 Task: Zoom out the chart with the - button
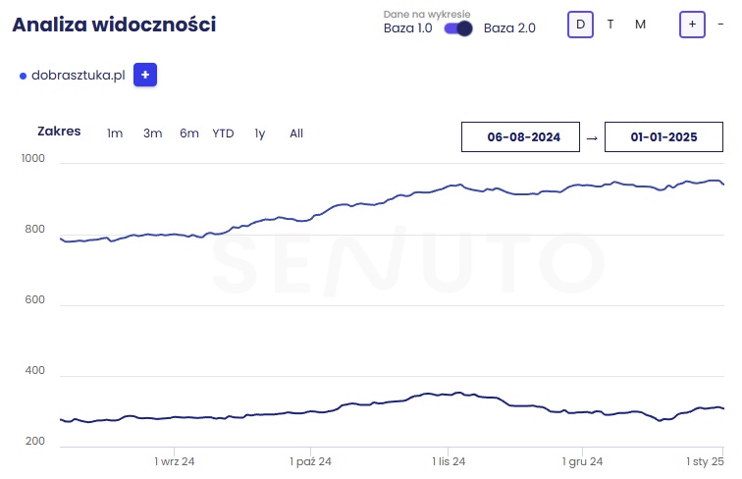[720, 25]
